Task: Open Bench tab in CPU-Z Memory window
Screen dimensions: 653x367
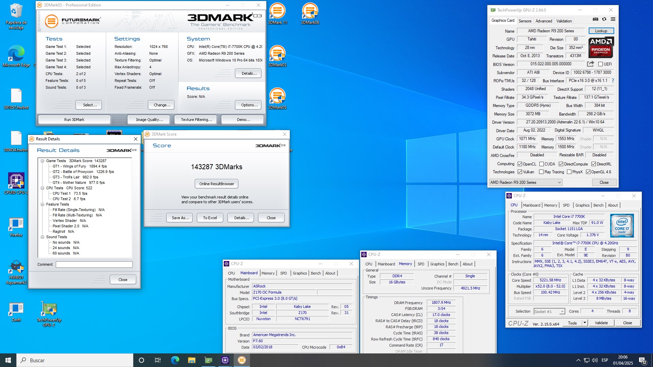Action: 453,264
